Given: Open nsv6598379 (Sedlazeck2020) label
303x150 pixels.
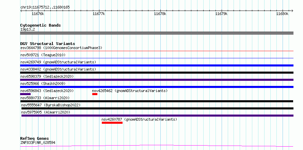Looking at the screenshot, I should [47, 76].
